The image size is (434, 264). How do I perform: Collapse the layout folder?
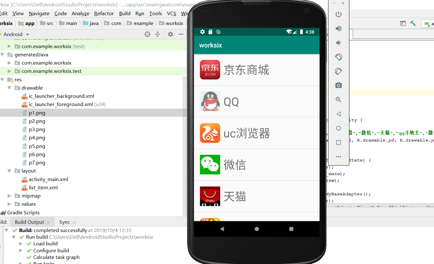click(x=9, y=171)
